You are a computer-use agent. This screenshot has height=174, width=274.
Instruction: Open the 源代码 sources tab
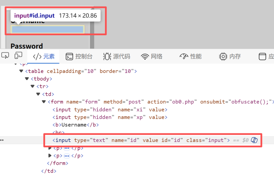pyautogui.click(x=116, y=56)
